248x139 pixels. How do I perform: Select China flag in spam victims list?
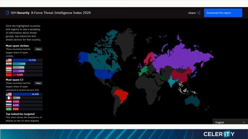(x=9, y=75)
